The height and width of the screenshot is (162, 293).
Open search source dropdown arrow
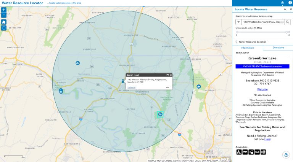[238, 22]
